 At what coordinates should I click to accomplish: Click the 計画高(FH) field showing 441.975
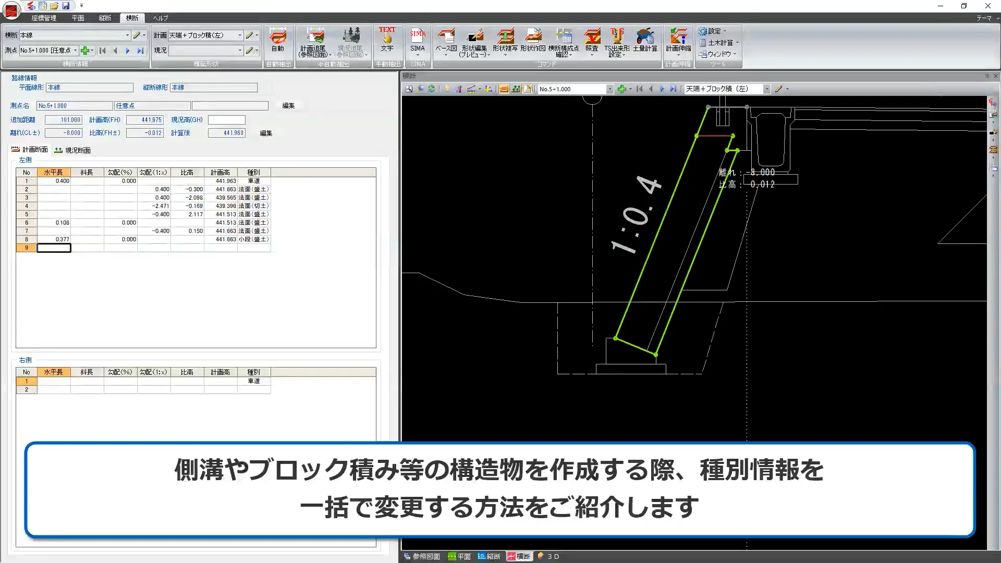[145, 120]
